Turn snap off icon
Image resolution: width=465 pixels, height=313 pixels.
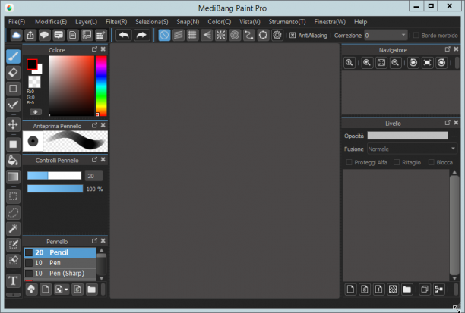[164, 35]
